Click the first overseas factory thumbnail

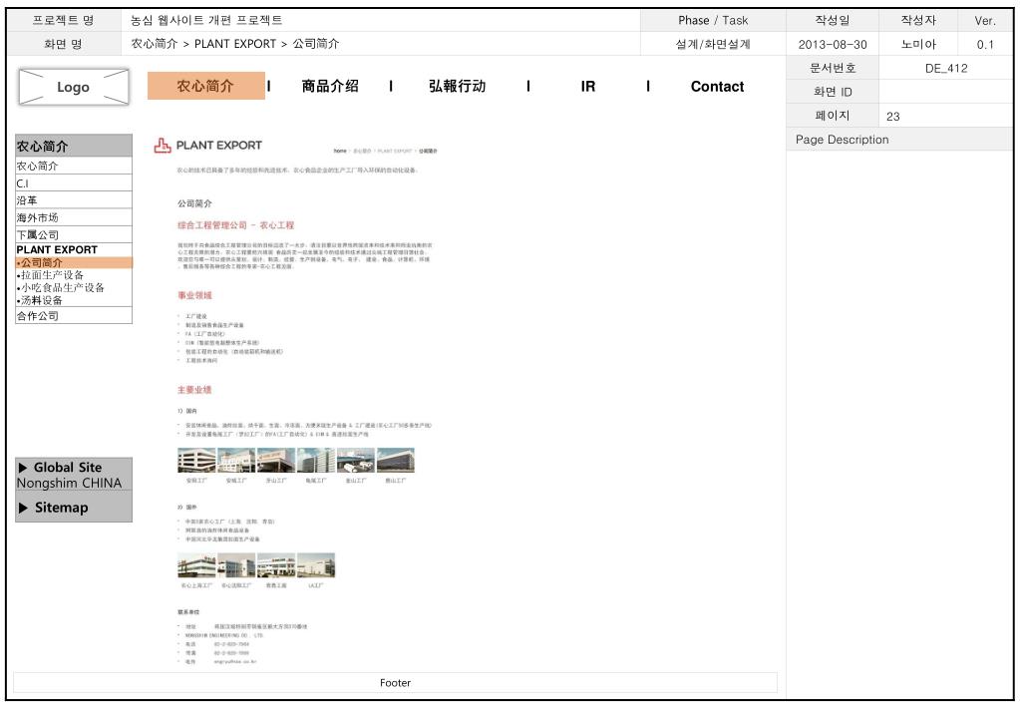tap(196, 565)
